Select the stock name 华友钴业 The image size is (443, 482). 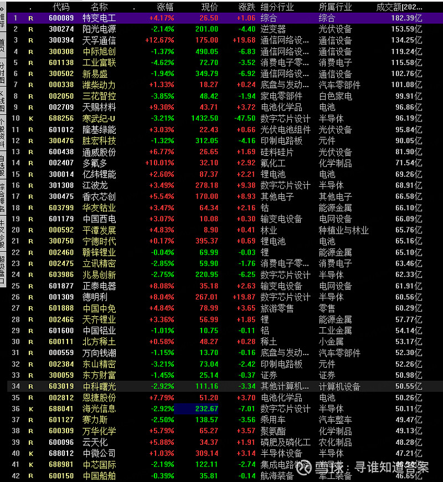click(99, 208)
